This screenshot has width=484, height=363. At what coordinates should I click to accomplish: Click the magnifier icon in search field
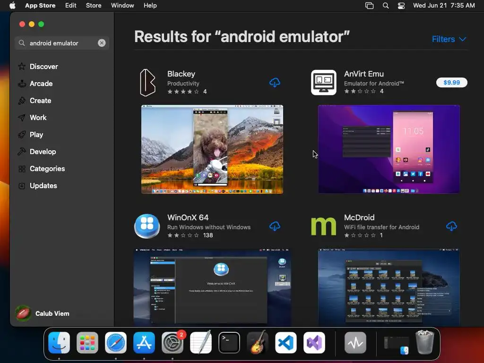[22, 43]
